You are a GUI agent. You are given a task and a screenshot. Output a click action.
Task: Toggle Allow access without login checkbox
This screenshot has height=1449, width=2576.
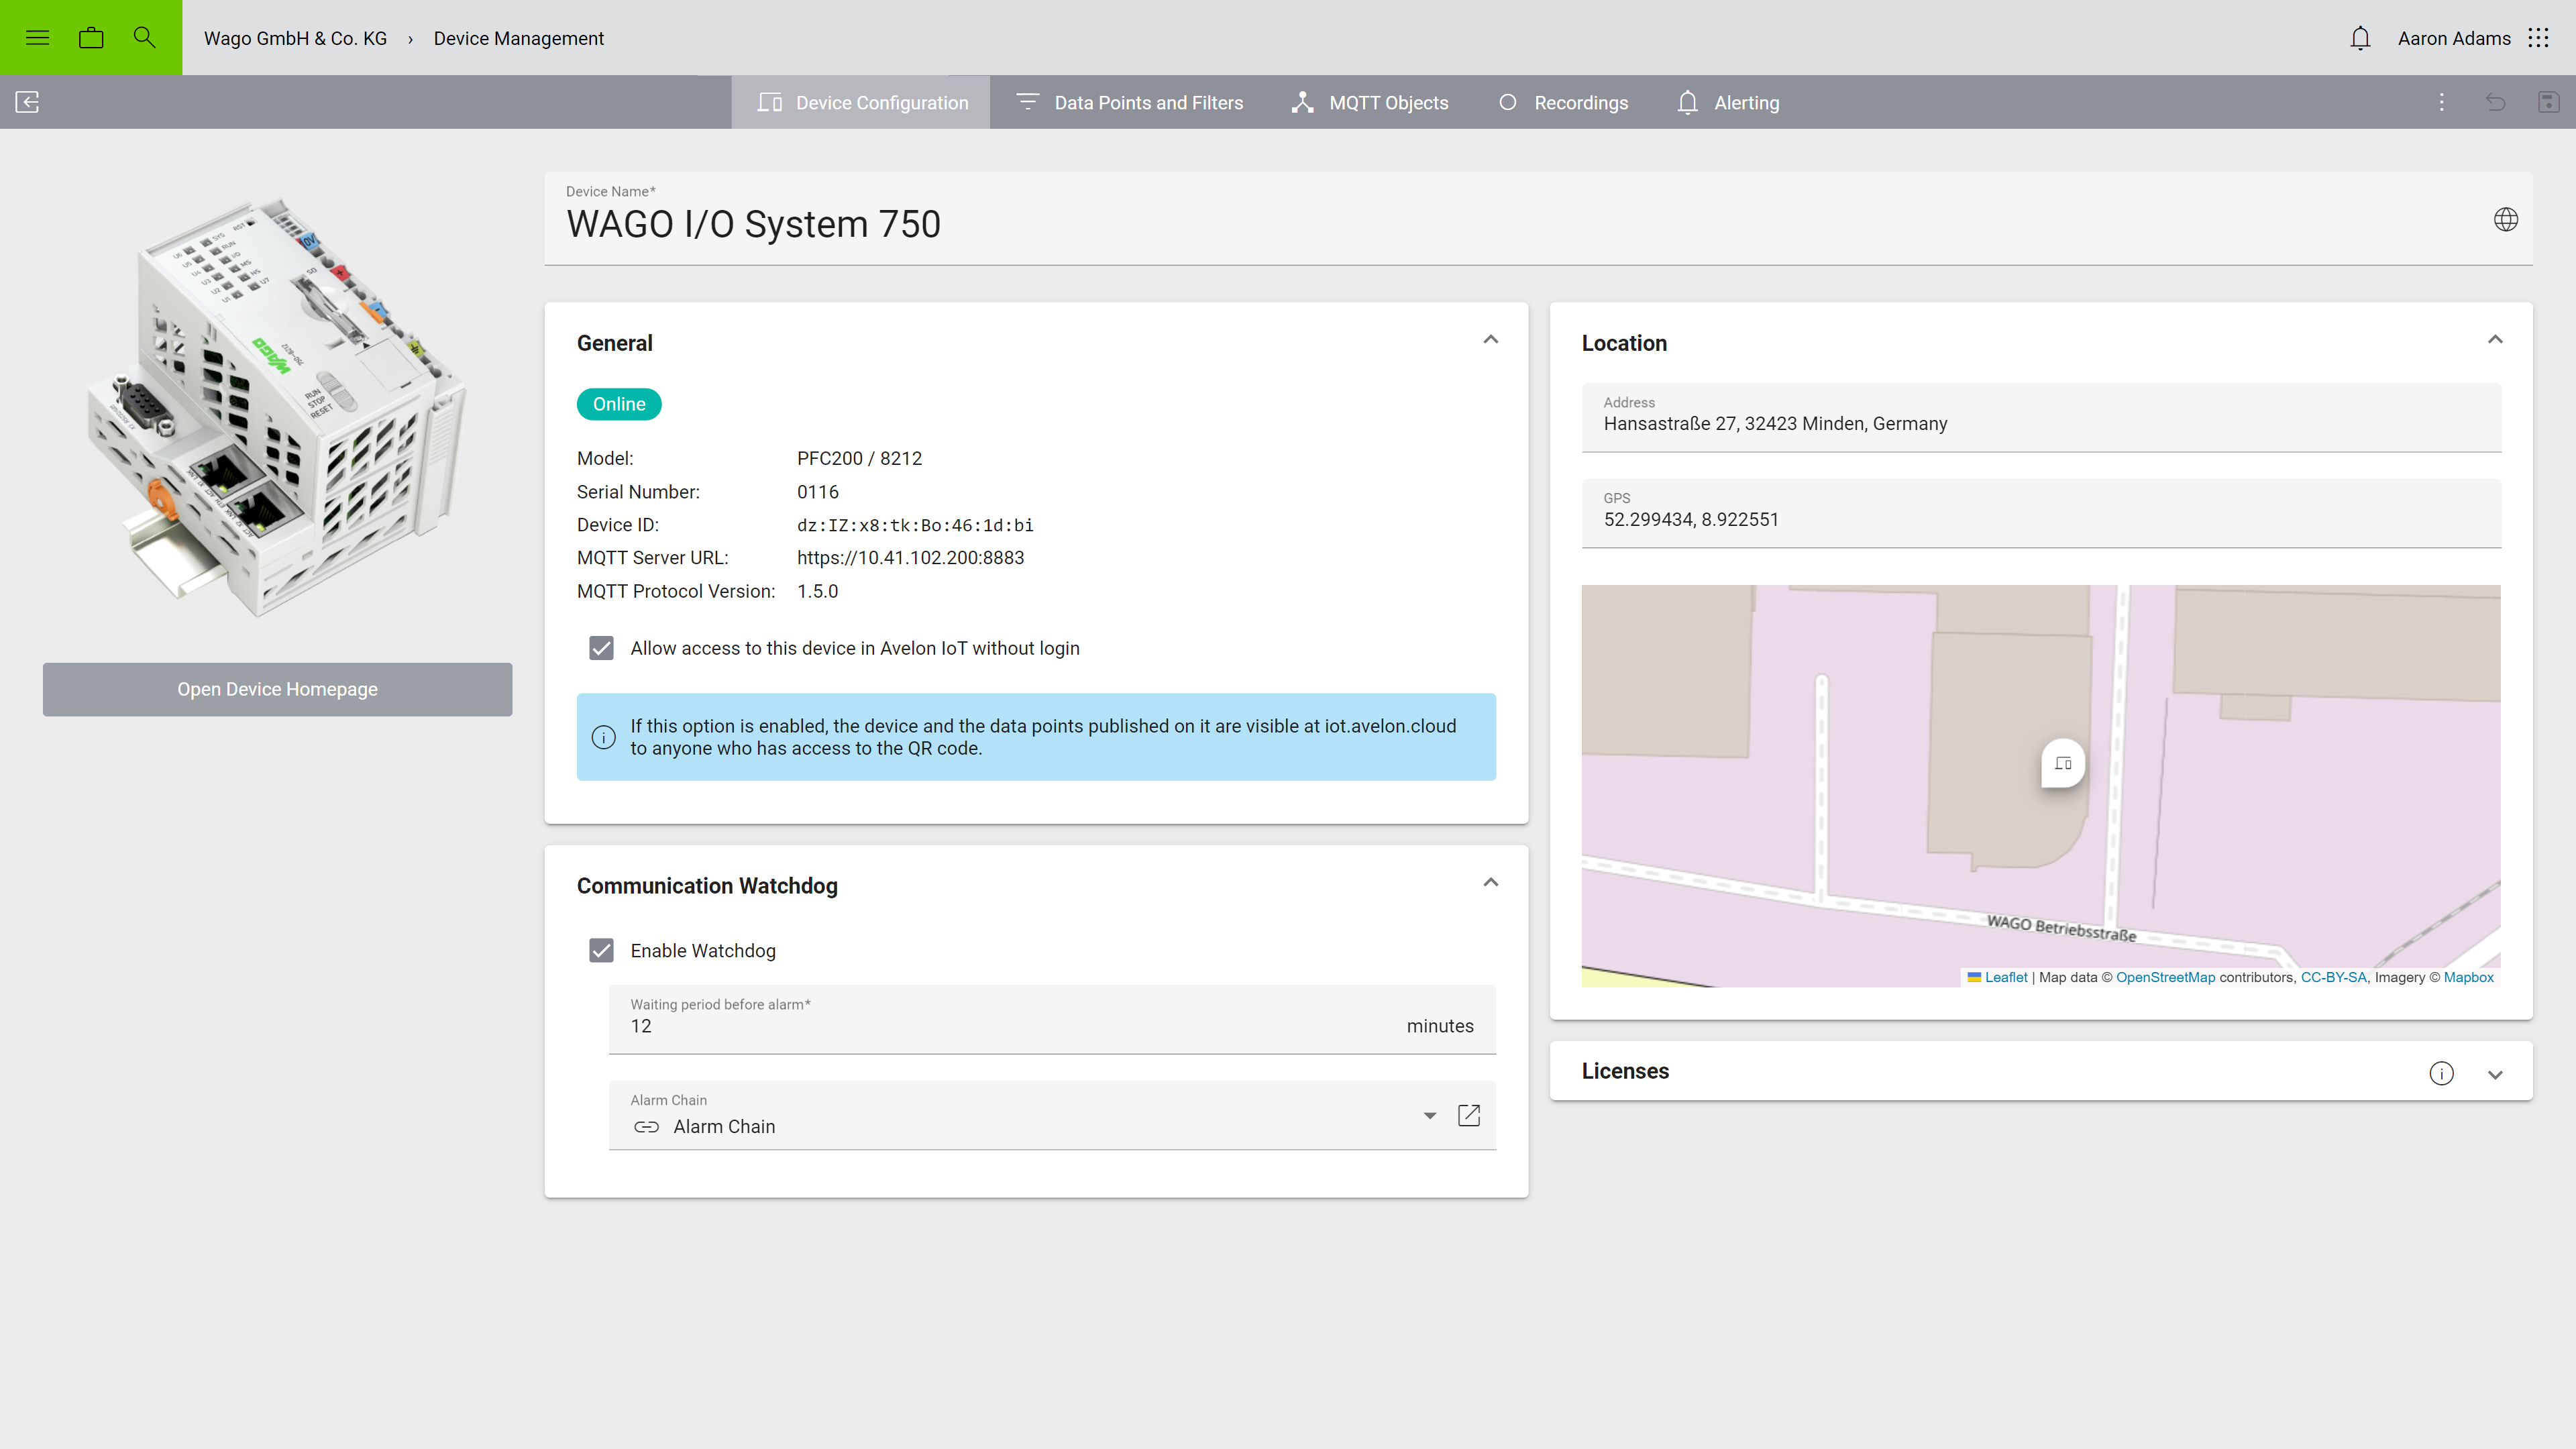pos(601,648)
